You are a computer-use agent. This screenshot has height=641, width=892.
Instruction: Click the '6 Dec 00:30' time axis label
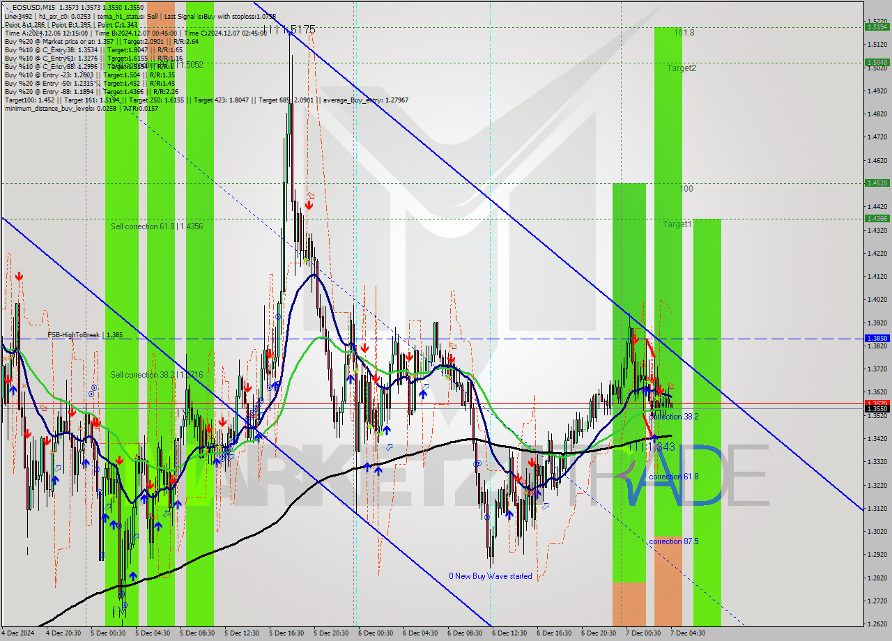[x=376, y=633]
